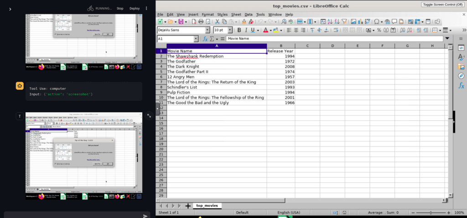Open the Font Color dropdown arrow
The height and width of the screenshot is (218, 467).
click(270, 30)
